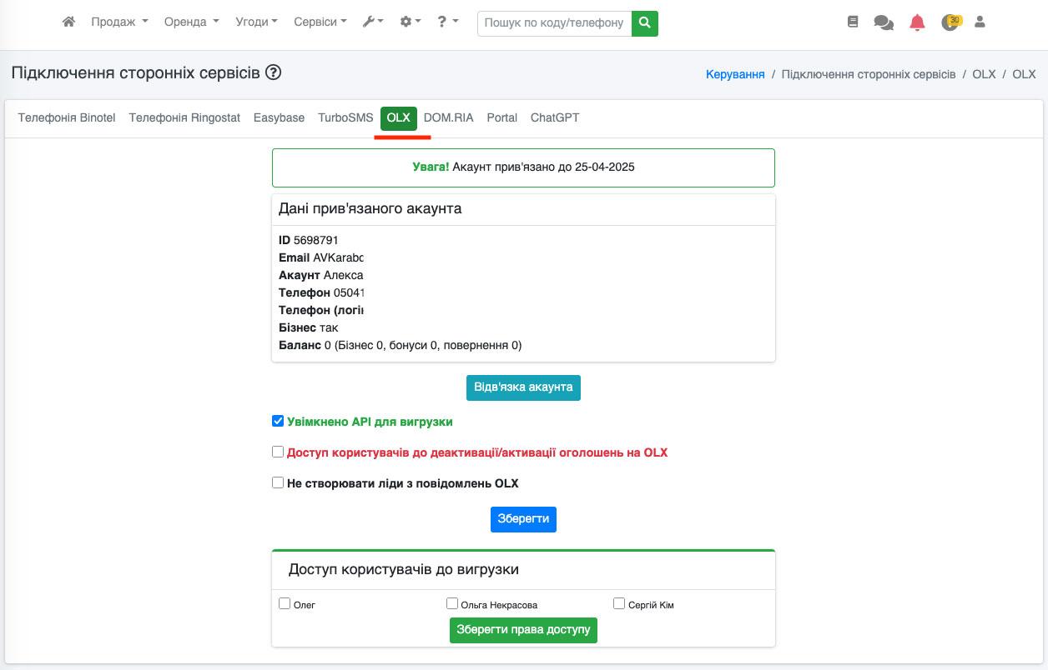
Task: Expand the Продаж dropdown menu
Action: 119,22
